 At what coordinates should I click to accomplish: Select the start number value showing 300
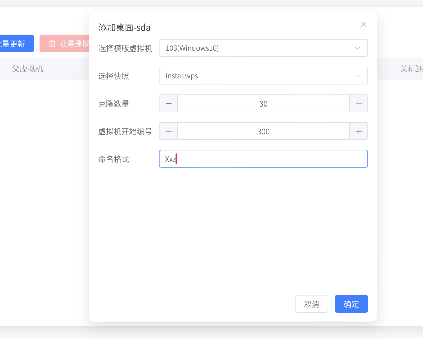pos(263,131)
